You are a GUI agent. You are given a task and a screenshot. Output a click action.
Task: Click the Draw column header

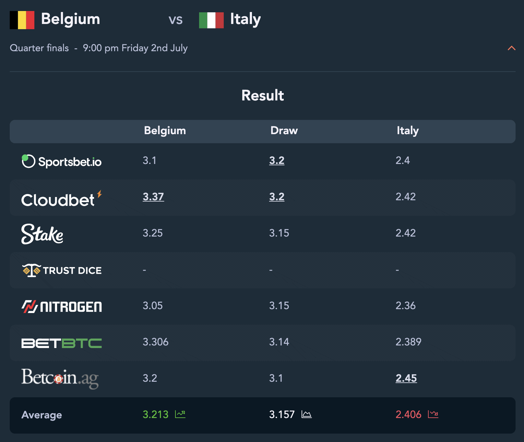pyautogui.click(x=284, y=131)
